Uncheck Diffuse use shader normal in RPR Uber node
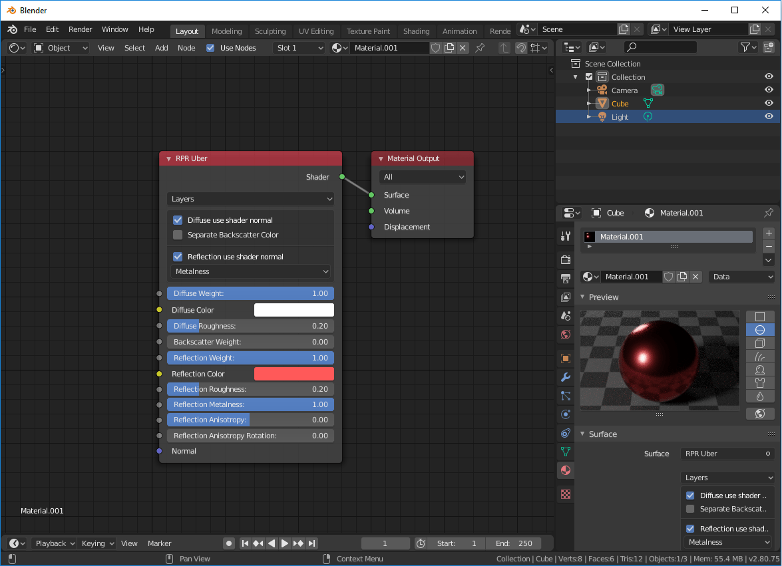 point(177,220)
